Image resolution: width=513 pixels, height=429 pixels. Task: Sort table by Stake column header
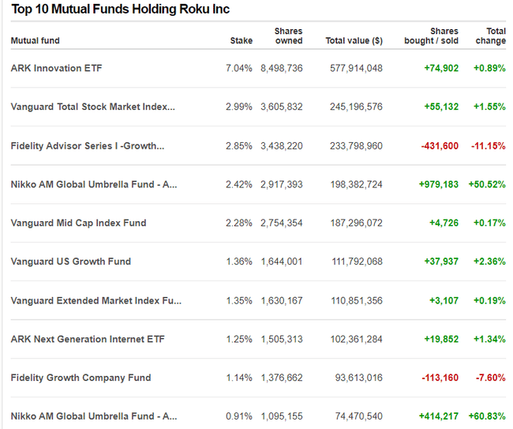coord(242,40)
